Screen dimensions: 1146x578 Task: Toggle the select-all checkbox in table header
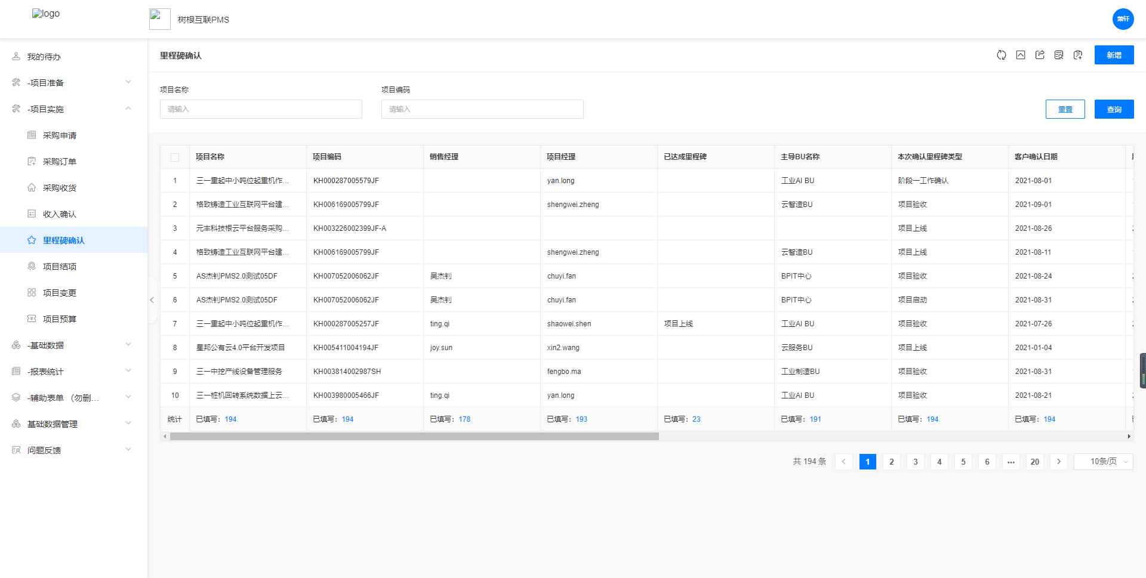pos(175,157)
